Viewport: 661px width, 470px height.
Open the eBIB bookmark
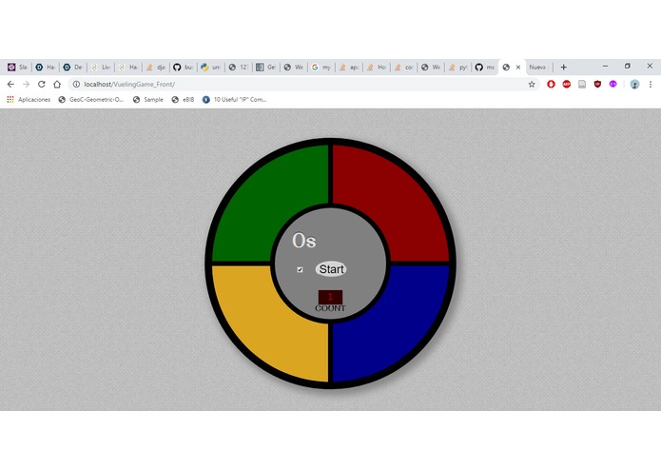[x=183, y=100]
